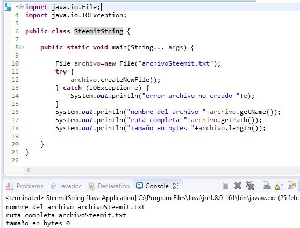Image resolution: width=300 pixels, height=228 pixels.
Task: Collapse the import block fold marker
Action: [22, 7]
